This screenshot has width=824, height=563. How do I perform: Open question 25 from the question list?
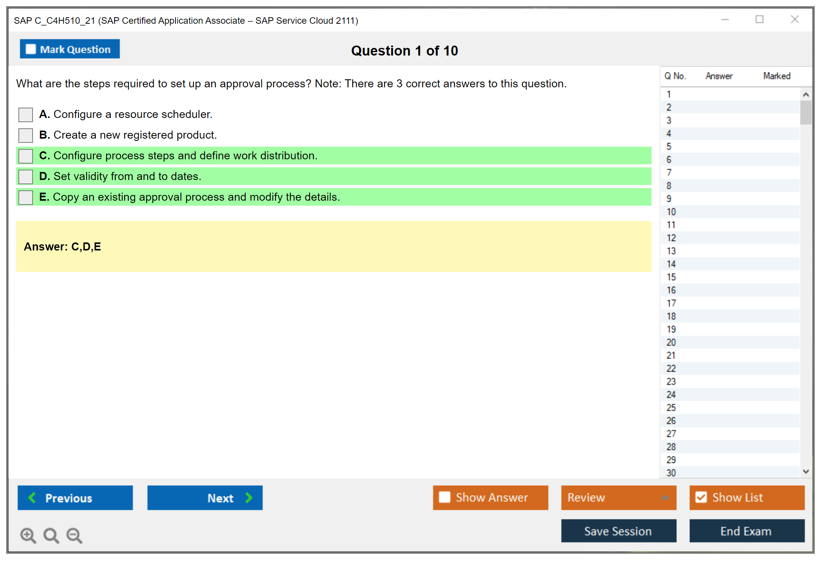(671, 408)
